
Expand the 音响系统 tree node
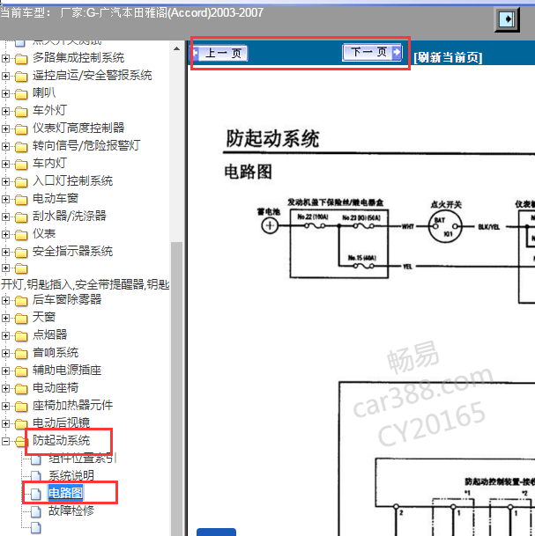point(5,353)
